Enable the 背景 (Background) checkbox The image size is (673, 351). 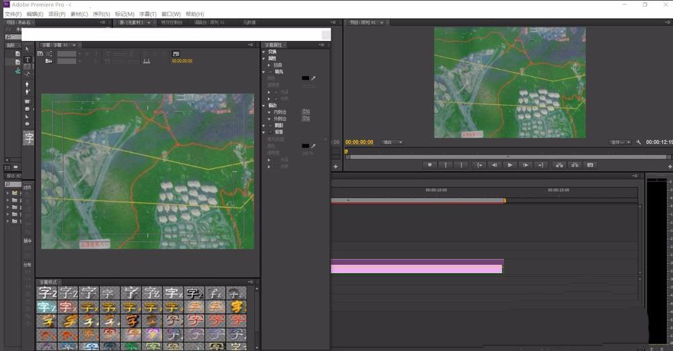[271, 132]
